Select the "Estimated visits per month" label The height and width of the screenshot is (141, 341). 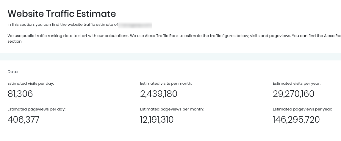coord(166,84)
